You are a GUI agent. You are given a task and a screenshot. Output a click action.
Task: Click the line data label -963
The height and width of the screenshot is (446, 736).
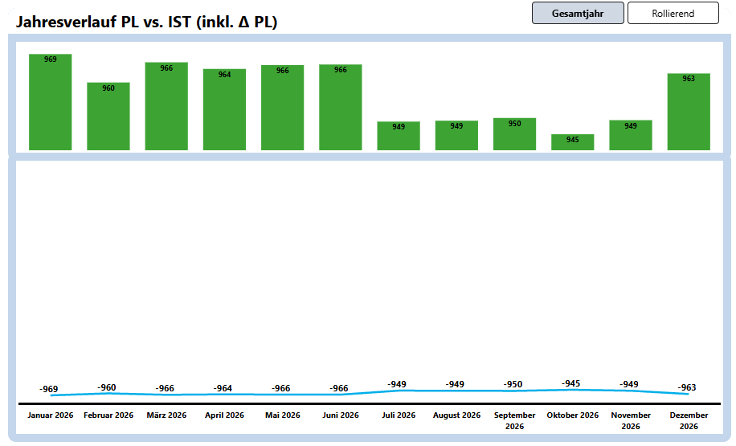point(687,387)
